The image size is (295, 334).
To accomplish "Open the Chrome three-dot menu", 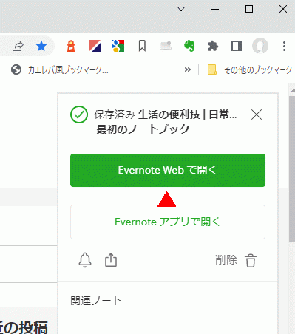I will [x=284, y=46].
